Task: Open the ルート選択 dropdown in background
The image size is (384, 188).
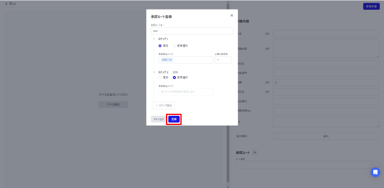Action: pos(308,165)
